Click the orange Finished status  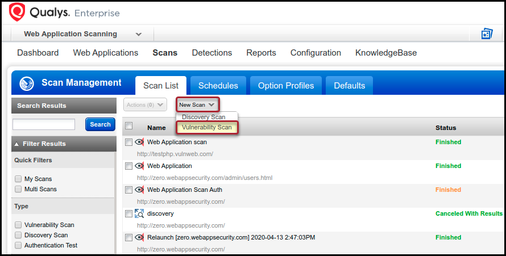click(x=448, y=190)
